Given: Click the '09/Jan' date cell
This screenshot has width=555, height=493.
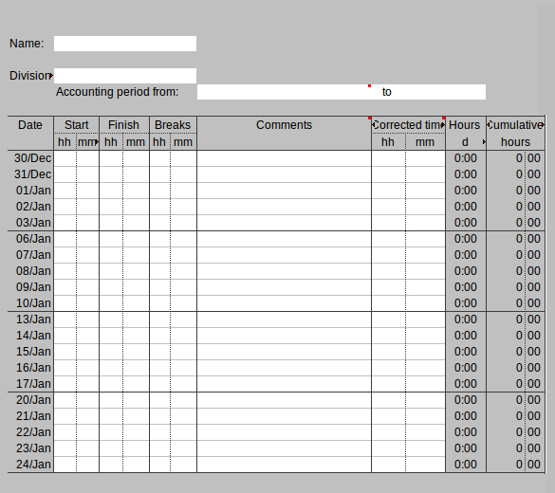Looking at the screenshot, I should click(x=30, y=287).
